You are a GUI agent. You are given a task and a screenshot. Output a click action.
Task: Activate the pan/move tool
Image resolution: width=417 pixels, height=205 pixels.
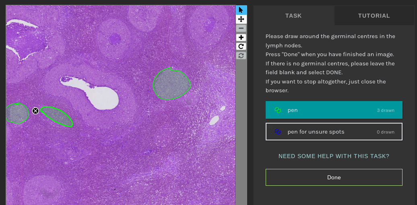(x=241, y=19)
